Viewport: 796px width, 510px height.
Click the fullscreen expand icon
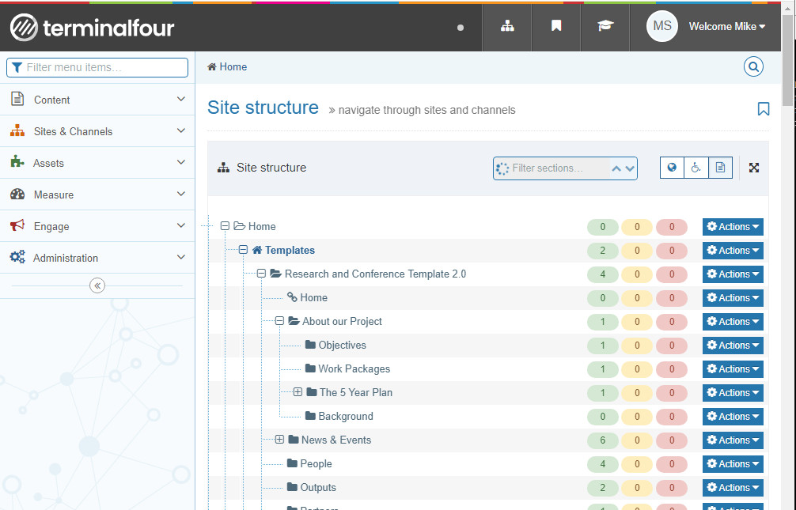point(754,168)
